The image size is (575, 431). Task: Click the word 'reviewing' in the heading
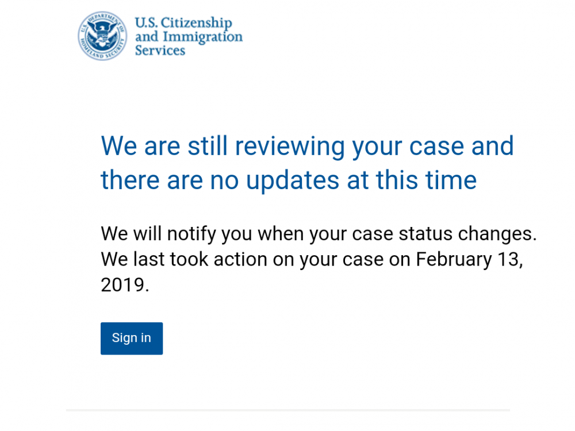coord(290,147)
